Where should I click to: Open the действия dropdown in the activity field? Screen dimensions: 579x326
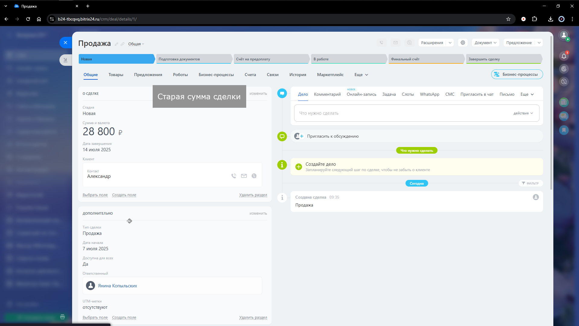(x=523, y=113)
